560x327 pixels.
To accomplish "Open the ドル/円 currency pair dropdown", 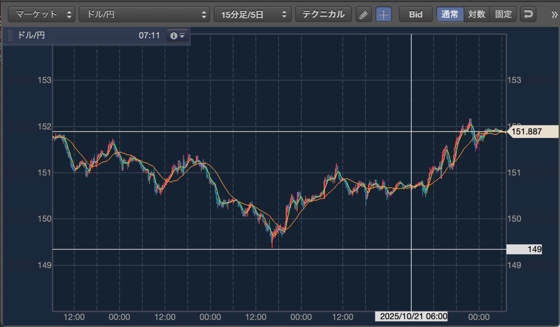I will coord(145,14).
